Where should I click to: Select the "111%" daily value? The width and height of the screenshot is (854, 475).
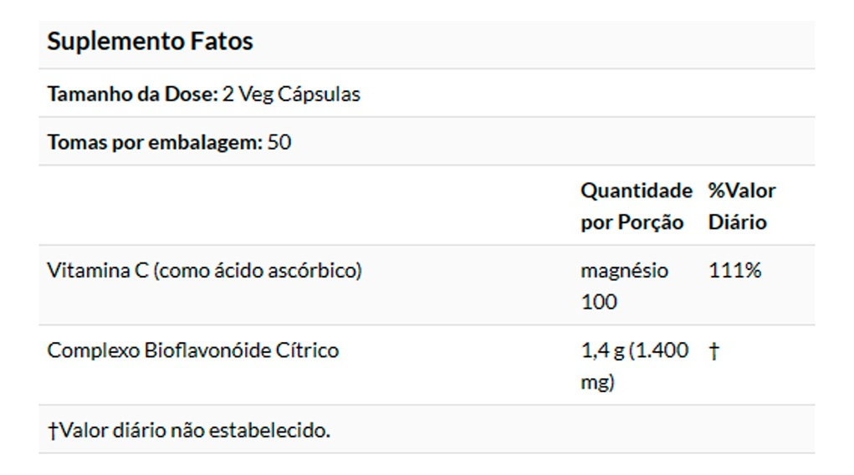tap(734, 271)
